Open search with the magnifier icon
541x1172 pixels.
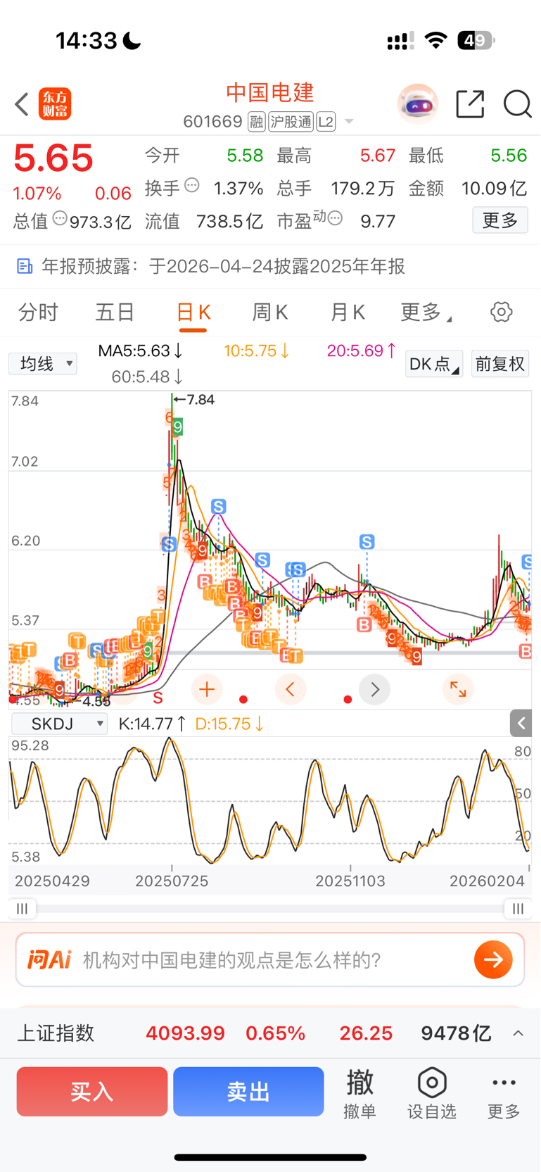(x=517, y=104)
